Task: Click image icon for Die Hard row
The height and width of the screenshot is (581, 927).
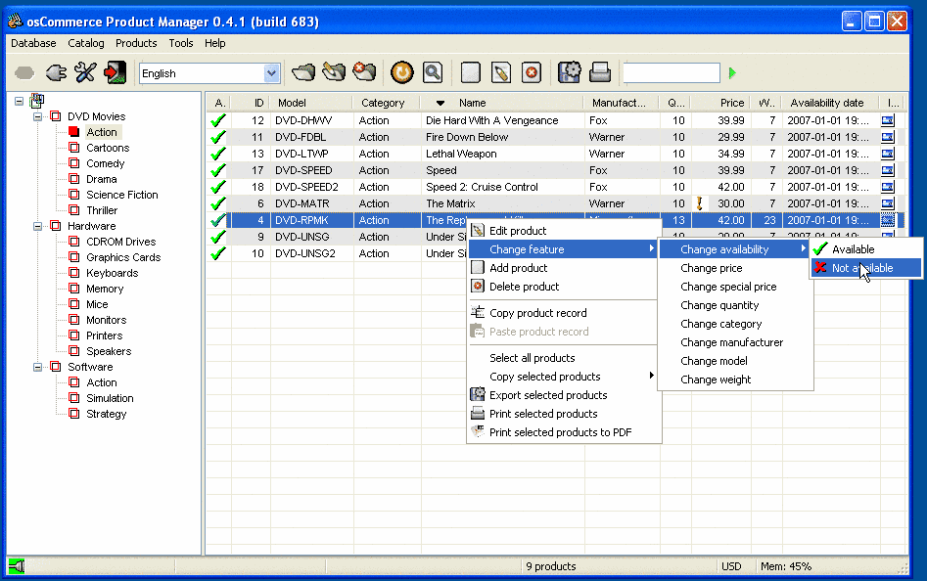Action: (888, 120)
